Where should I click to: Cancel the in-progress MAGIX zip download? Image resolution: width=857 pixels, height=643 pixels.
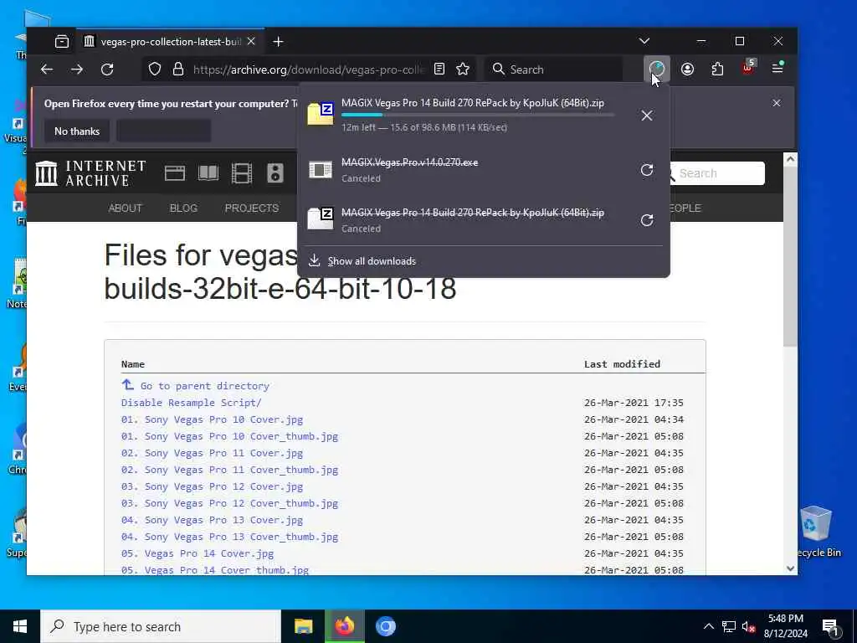647,116
